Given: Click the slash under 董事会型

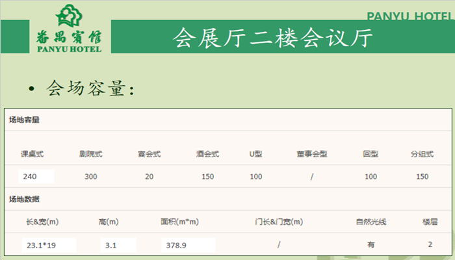Looking at the screenshot, I should click(312, 177).
